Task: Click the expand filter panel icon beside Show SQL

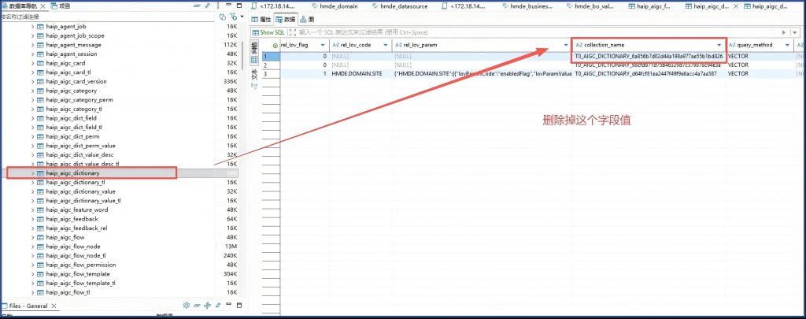Action: 293,32
